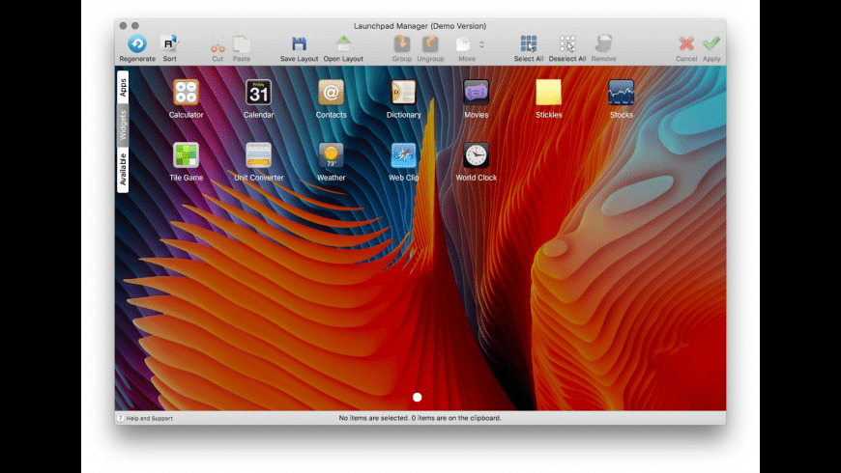The width and height of the screenshot is (841, 473).
Task: Apply changes with the green checkmark
Action: [x=711, y=44]
